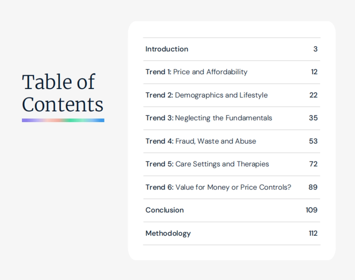Viewport: 355px width, 280px height.
Task: Select Trend 4: Fraud, Waste and Abuse
Action: point(201,141)
